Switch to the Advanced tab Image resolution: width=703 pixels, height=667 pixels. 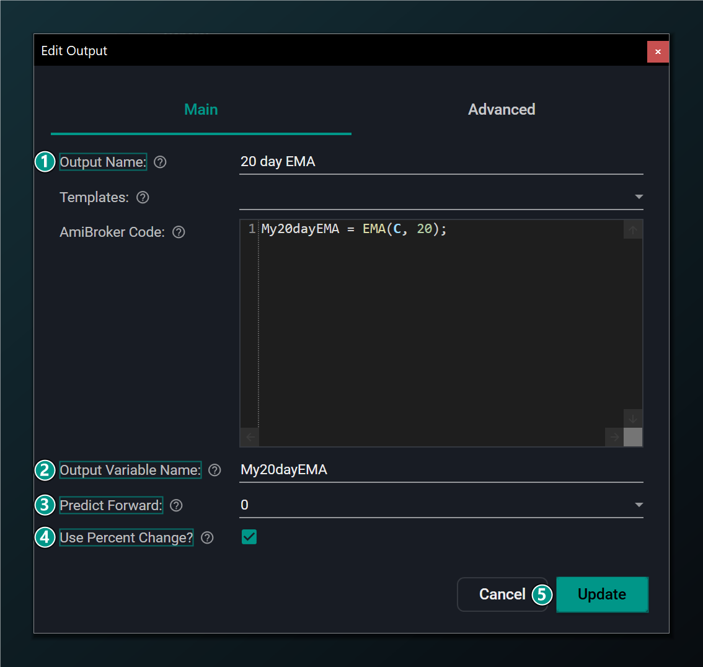point(502,109)
